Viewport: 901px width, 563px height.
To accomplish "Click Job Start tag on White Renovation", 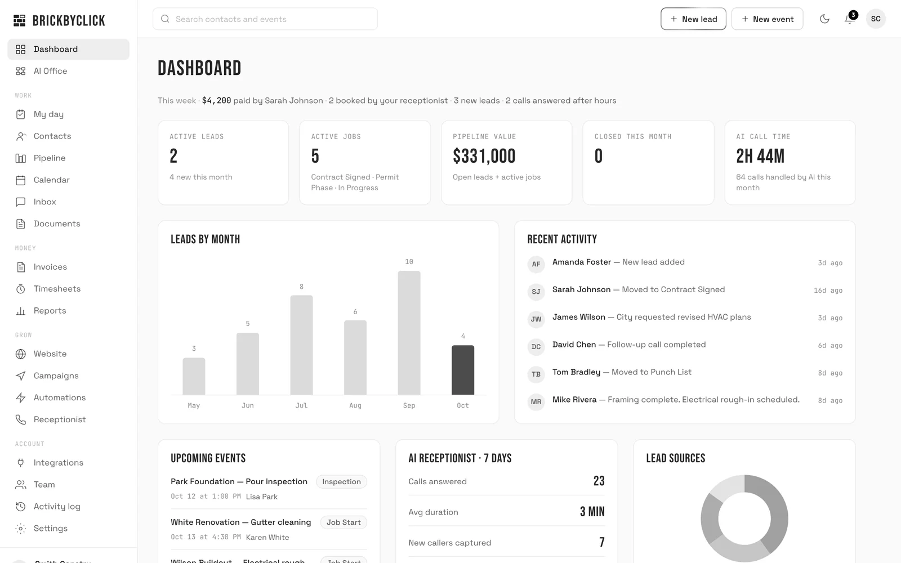I will (344, 522).
